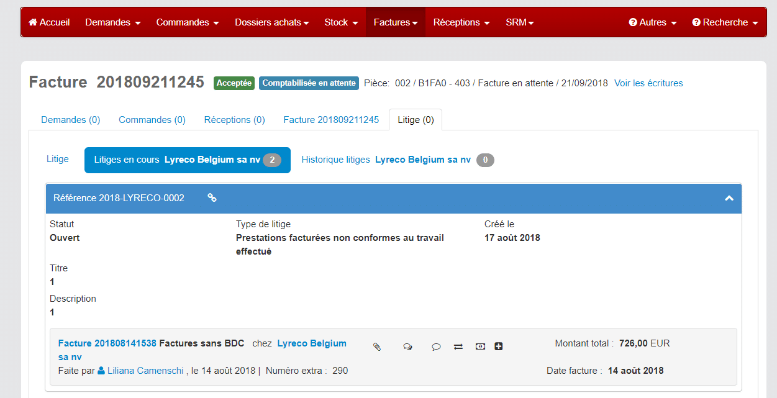Click the Créé le 17 août 2018 value
This screenshot has height=398, width=777.
512,238
